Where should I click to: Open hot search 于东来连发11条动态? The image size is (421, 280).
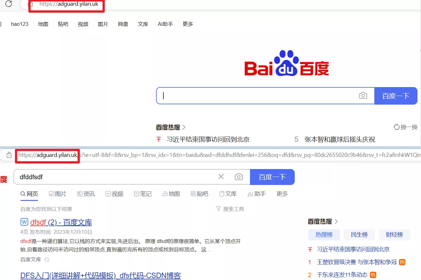(x=342, y=275)
